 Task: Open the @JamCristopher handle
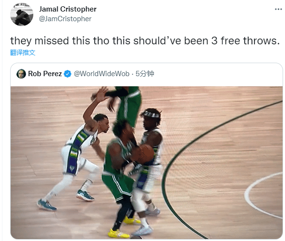tap(65, 19)
